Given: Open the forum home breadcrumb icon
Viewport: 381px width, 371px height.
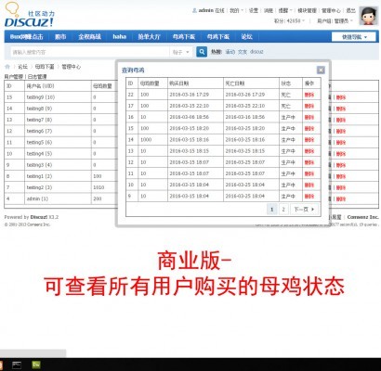Looking at the screenshot, I should pos(7,67).
